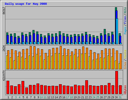This screenshot has height=100, width=128.
Task: Click the red KBytes bar for day 28
Action: (x=109, y=88)
